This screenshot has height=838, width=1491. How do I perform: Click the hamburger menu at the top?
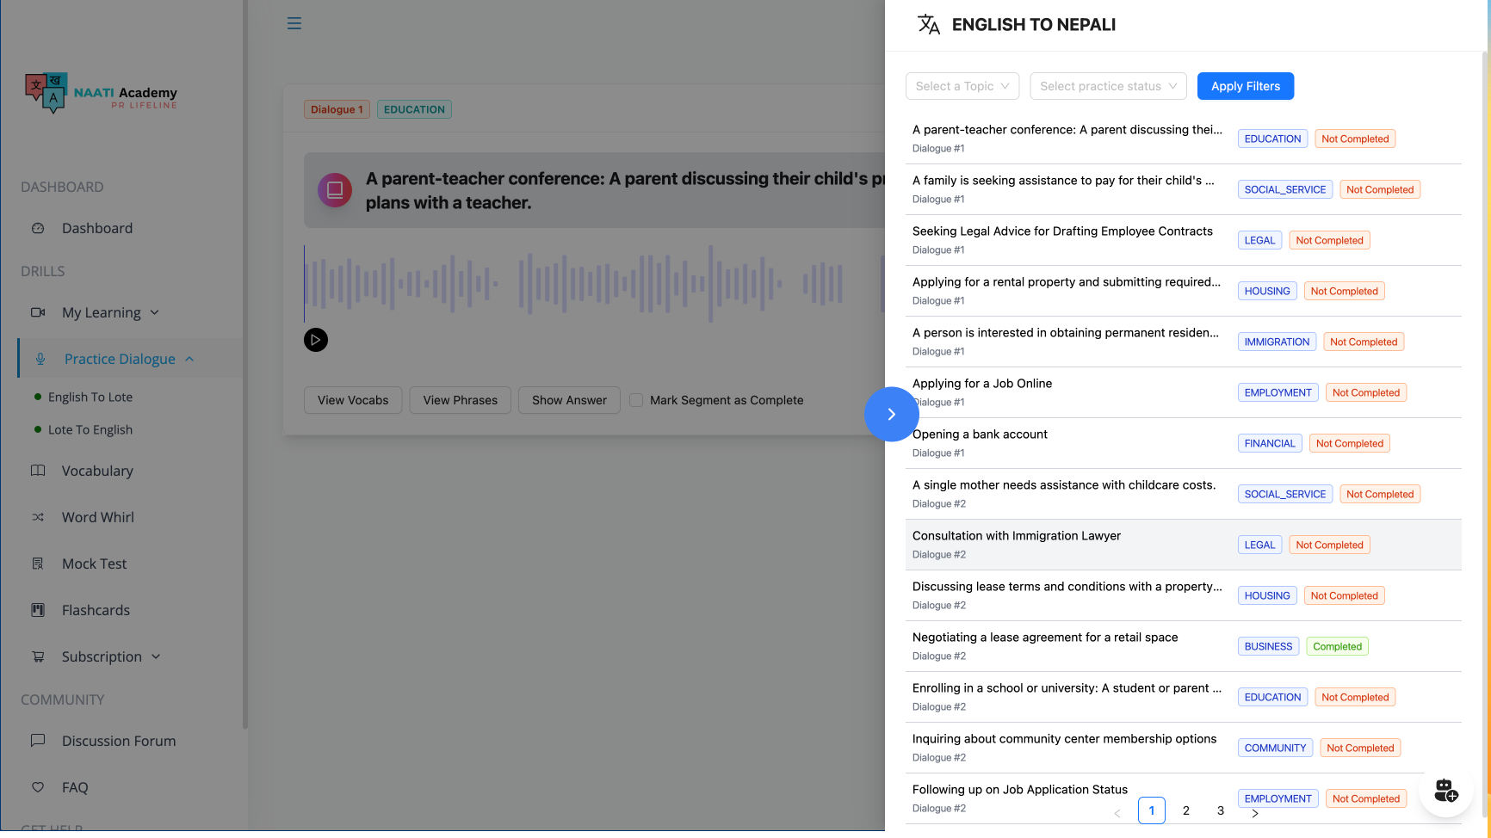(294, 22)
